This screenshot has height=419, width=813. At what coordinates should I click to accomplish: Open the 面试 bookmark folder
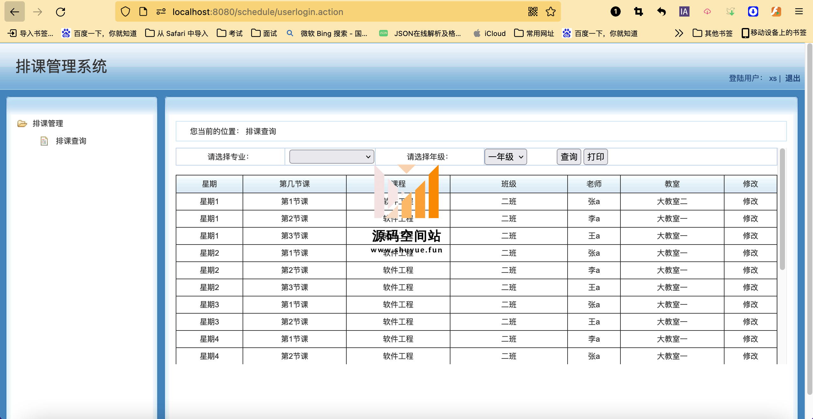pyautogui.click(x=264, y=33)
